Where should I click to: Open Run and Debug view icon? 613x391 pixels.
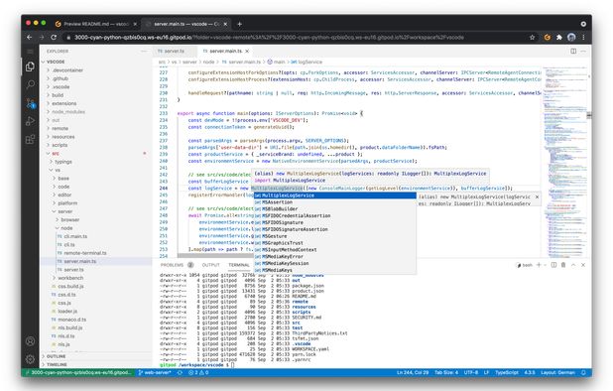coord(30,122)
